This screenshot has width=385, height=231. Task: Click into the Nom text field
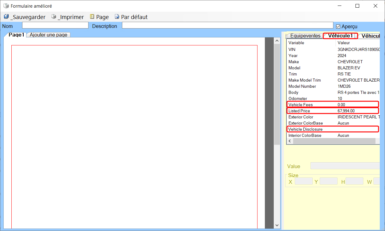tap(55, 25)
